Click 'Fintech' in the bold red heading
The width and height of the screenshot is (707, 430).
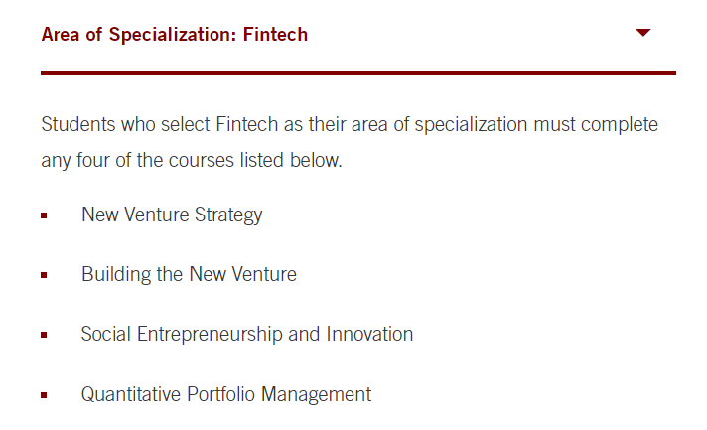275,34
